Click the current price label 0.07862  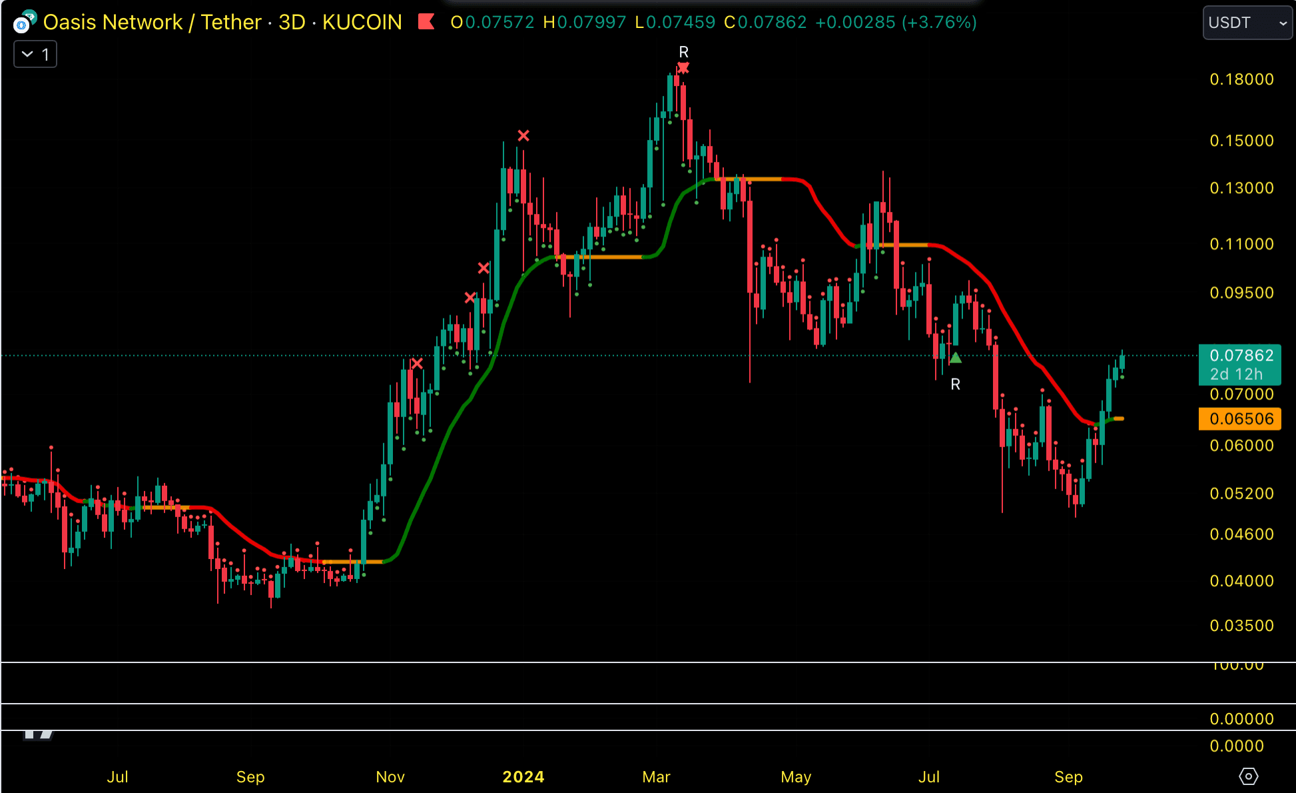[1240, 364]
